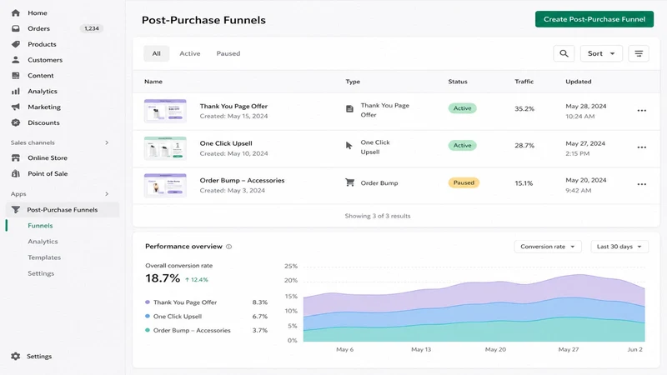Switch to the All tab
This screenshot has height=375, width=667.
click(157, 53)
